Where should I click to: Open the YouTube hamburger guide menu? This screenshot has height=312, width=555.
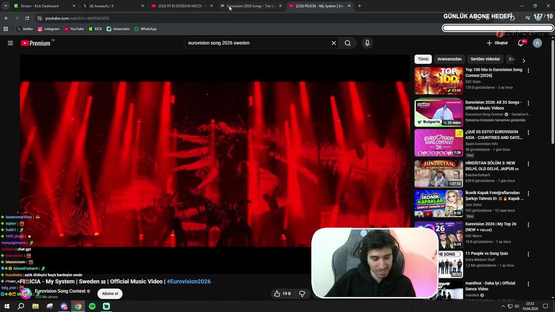[x=10, y=43]
